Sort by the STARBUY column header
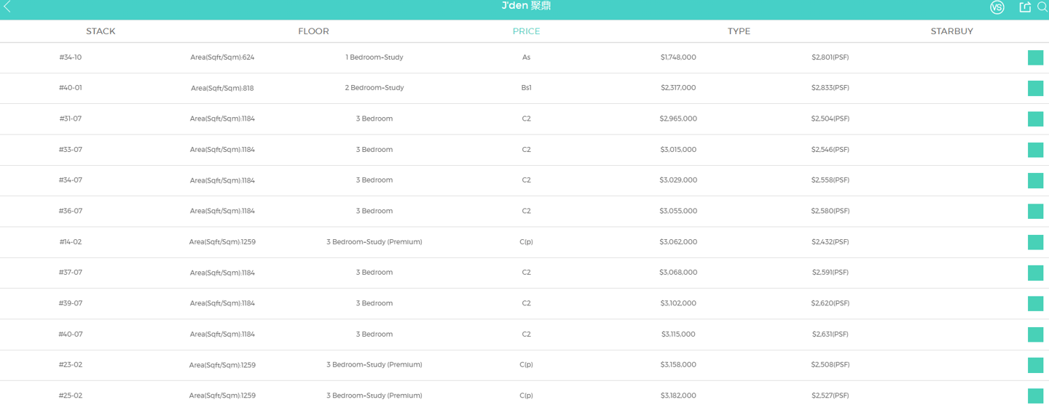This screenshot has width=1049, height=405. [951, 31]
